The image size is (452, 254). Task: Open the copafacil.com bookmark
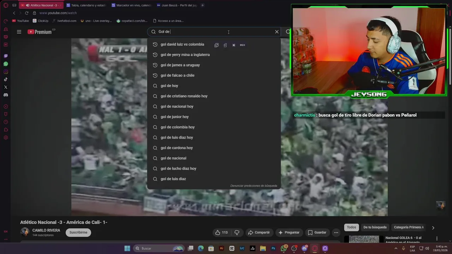click(132, 21)
